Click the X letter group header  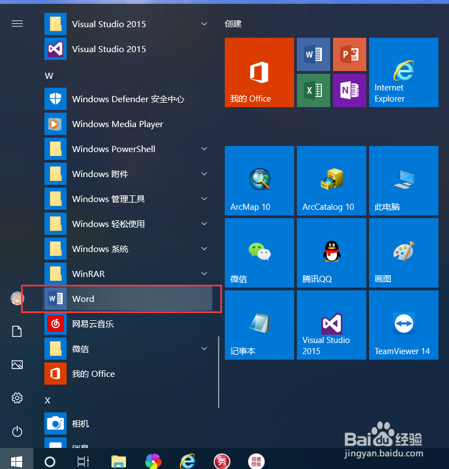[48, 401]
